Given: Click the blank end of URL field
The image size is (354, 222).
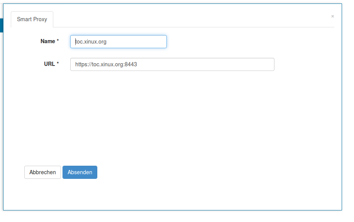Looking at the screenshot, I should coord(232,64).
